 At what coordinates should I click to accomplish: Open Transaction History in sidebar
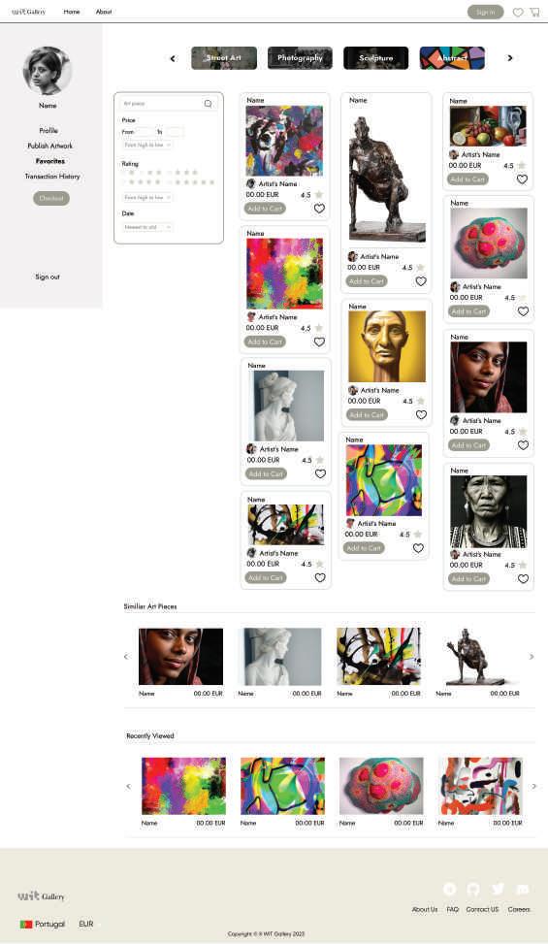pyautogui.click(x=52, y=177)
